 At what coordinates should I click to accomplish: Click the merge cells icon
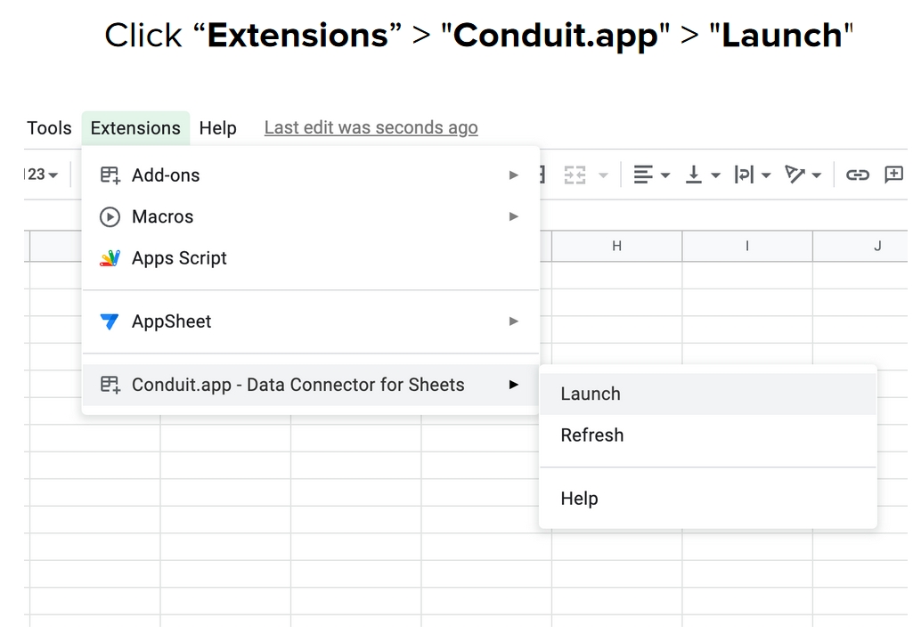tap(575, 175)
